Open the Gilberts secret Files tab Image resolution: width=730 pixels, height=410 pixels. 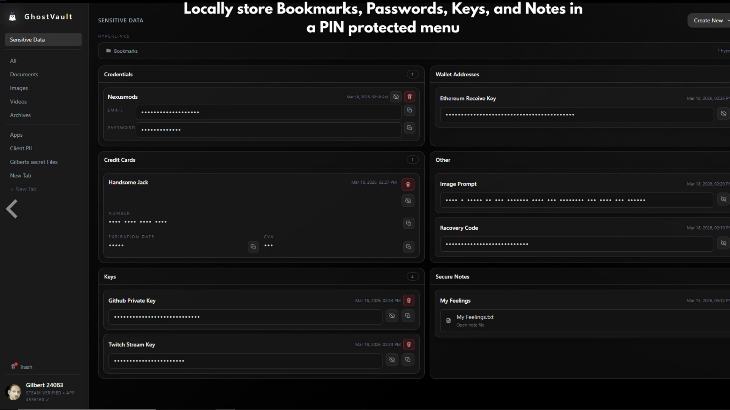[x=33, y=162]
